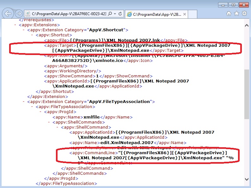251x188 pixels.
Task: Click the xmlfile name value
Action: 92,117
